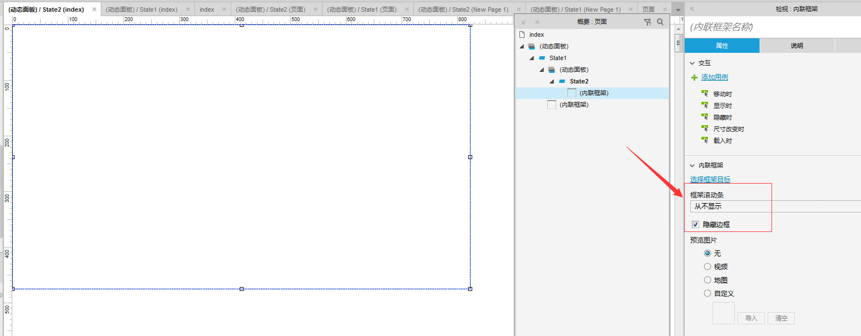Open the tab overflow dropdown arrow

pyautogui.click(x=677, y=9)
